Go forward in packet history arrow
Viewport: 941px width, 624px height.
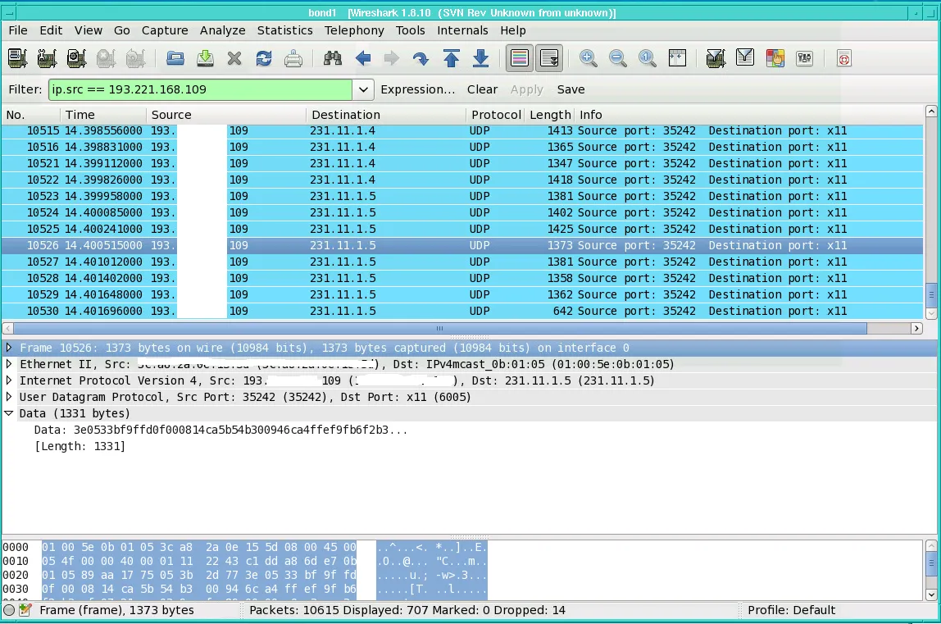[392, 58]
